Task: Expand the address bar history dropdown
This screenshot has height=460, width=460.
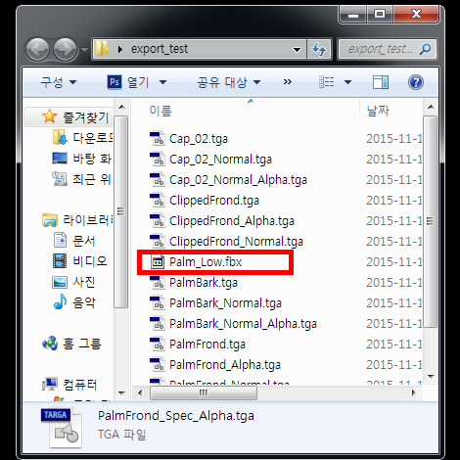Action: tap(297, 50)
